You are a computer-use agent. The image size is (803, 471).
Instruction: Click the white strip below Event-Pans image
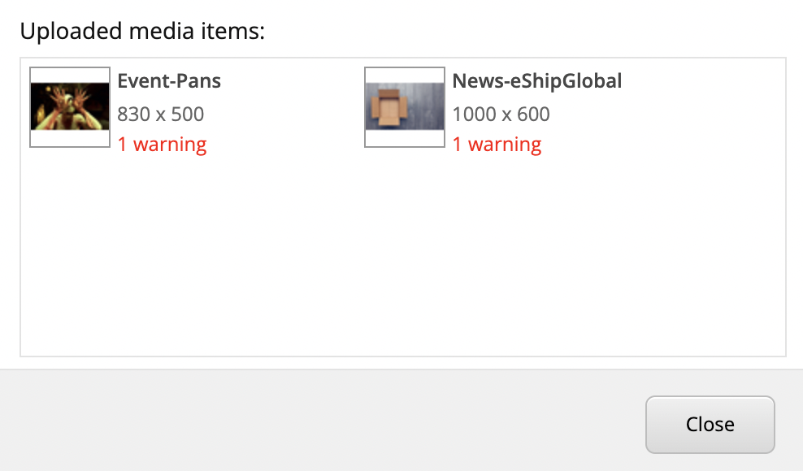click(70, 139)
